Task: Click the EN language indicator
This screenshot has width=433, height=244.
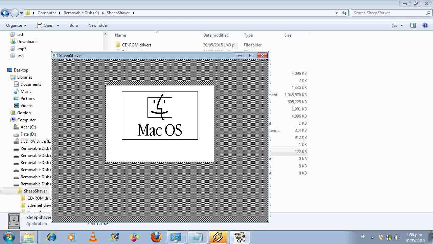Action: tap(363, 237)
